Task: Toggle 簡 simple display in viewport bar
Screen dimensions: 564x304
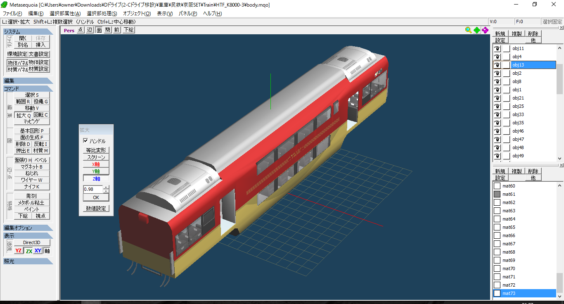Action: pyautogui.click(x=108, y=30)
